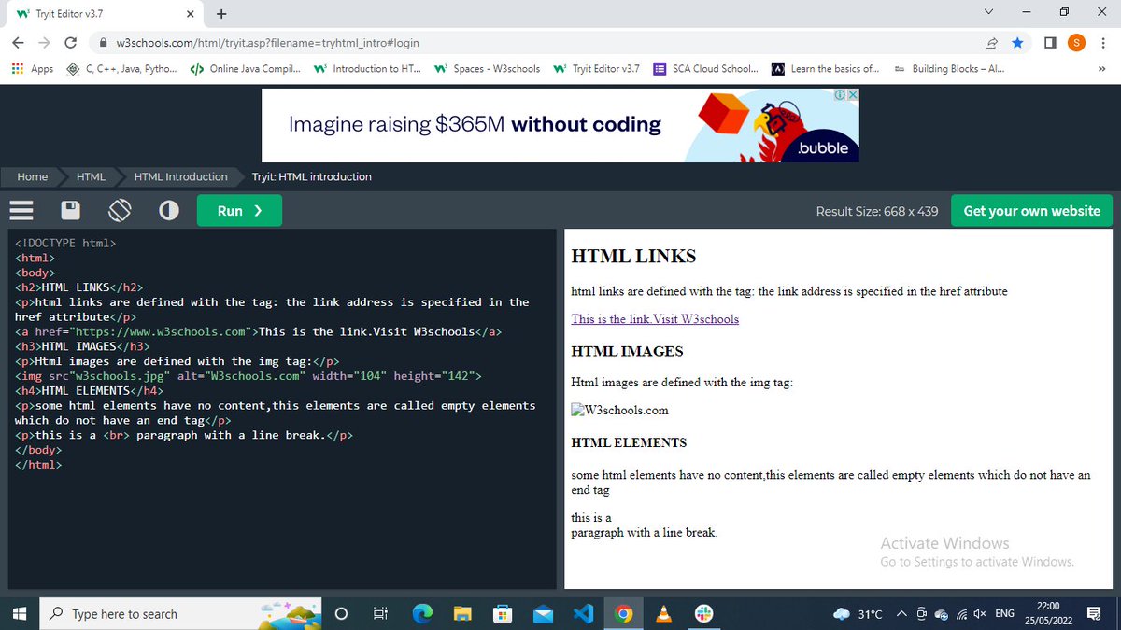Open Cortana circle icon on taskbar
This screenshot has height=630, width=1121.
pos(342,613)
